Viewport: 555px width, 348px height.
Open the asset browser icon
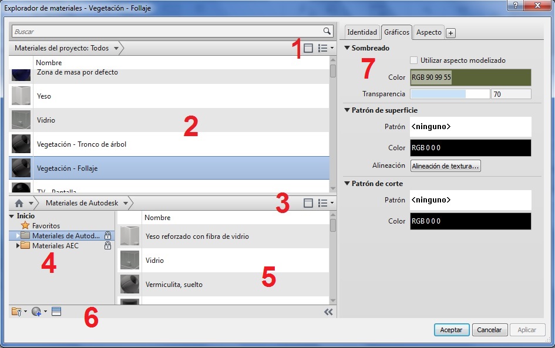point(56,312)
